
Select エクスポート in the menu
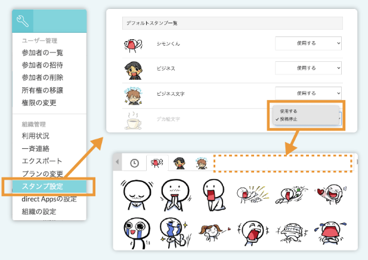pyautogui.click(x=42, y=161)
